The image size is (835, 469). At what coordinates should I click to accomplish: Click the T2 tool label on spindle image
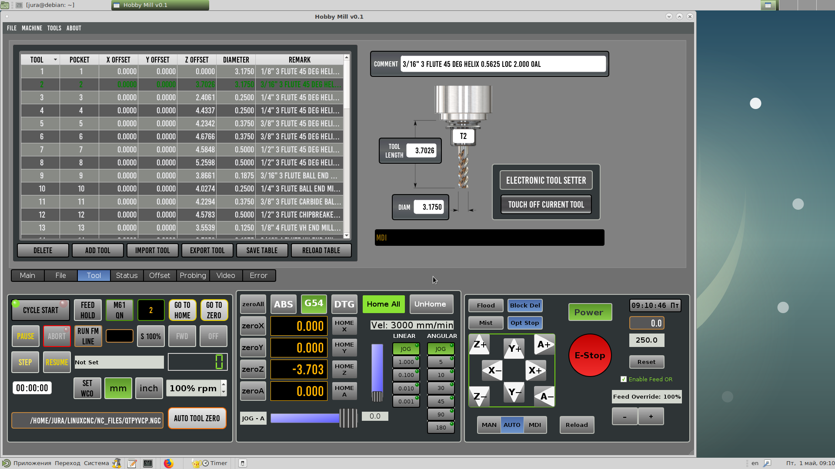[x=463, y=136]
